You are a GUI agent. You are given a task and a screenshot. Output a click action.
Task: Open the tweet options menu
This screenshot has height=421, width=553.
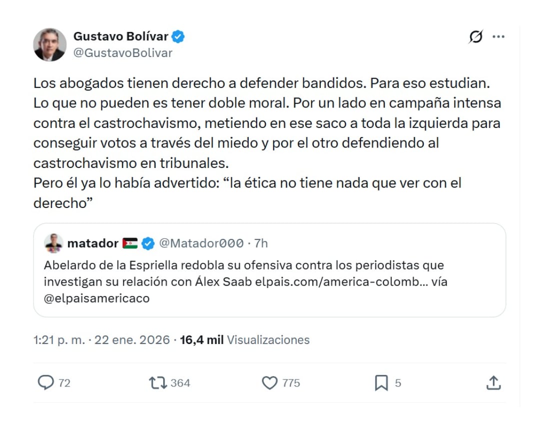[x=498, y=36]
